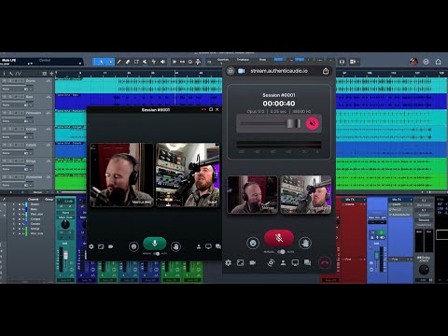The width and height of the screenshot is (448, 336).
Task: Record-arm the Percussion track
Action: pyautogui.click(x=16, y=113)
